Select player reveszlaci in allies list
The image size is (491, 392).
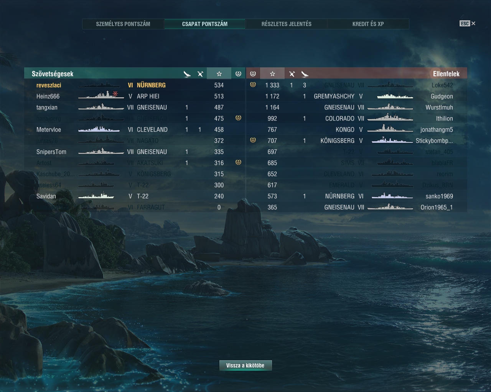[49, 85]
